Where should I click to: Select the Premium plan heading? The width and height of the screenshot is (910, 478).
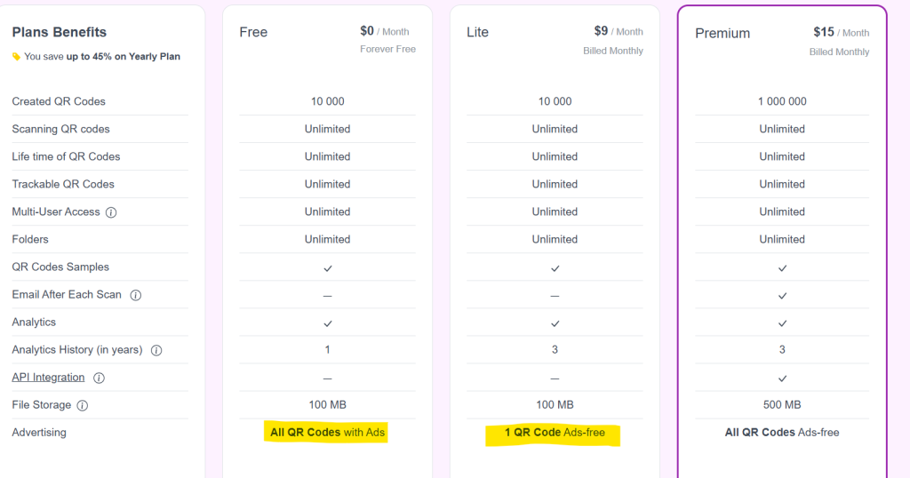(x=722, y=34)
